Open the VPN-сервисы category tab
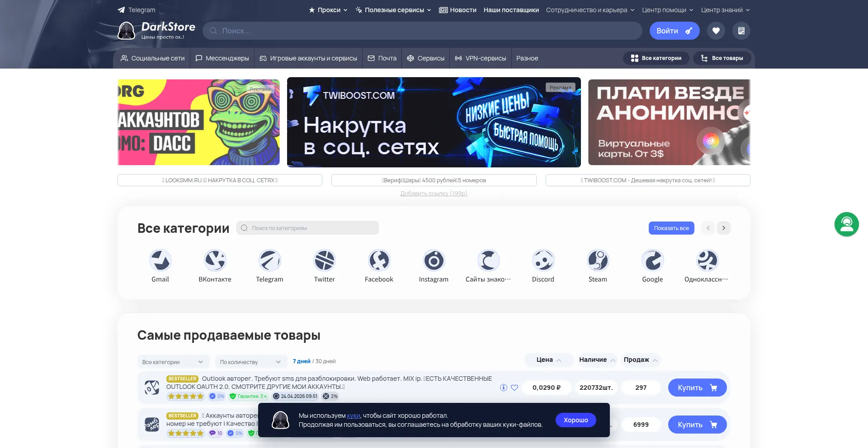This screenshot has width=868, height=448. click(481, 58)
